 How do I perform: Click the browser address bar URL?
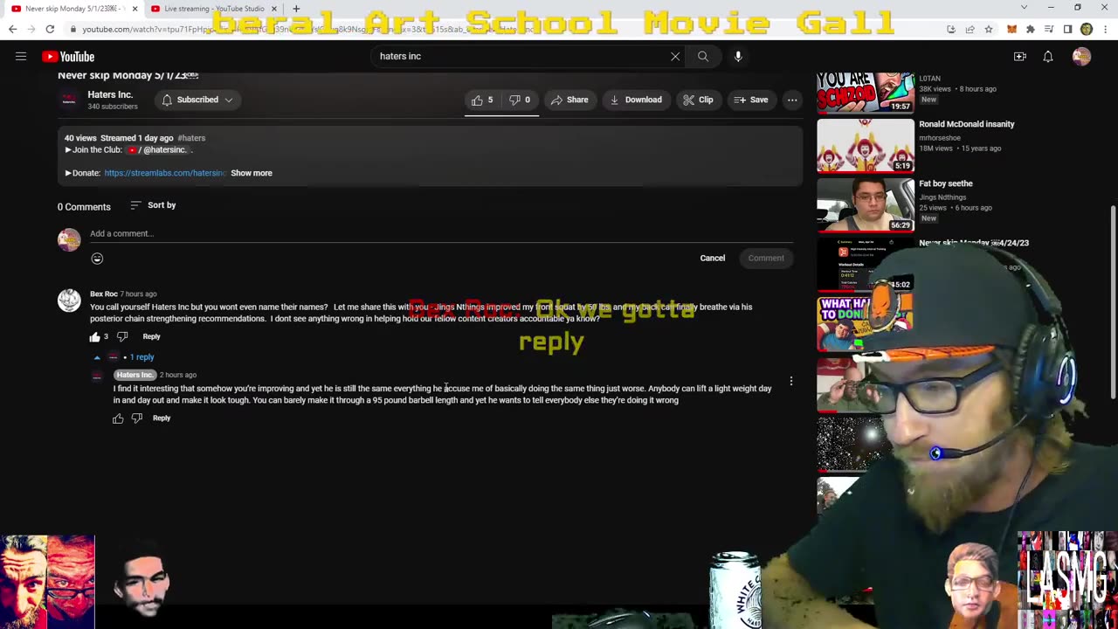306,29
